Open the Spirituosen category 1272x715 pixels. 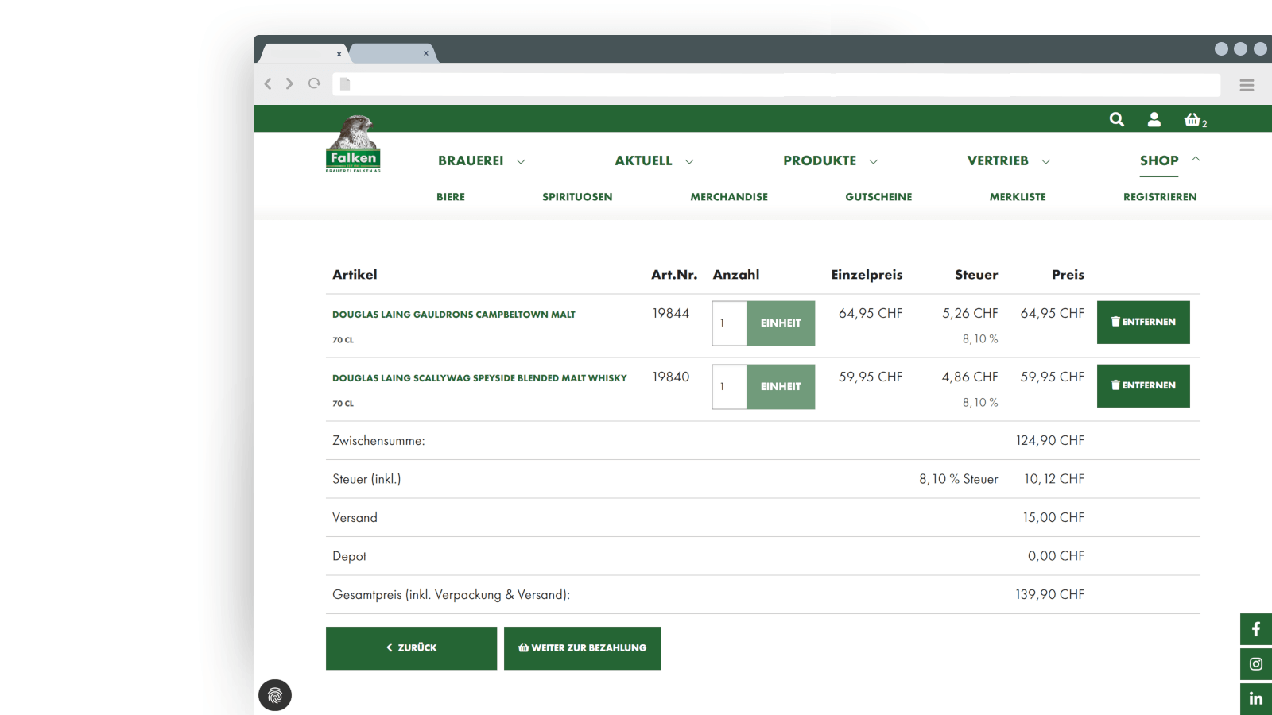tap(577, 197)
